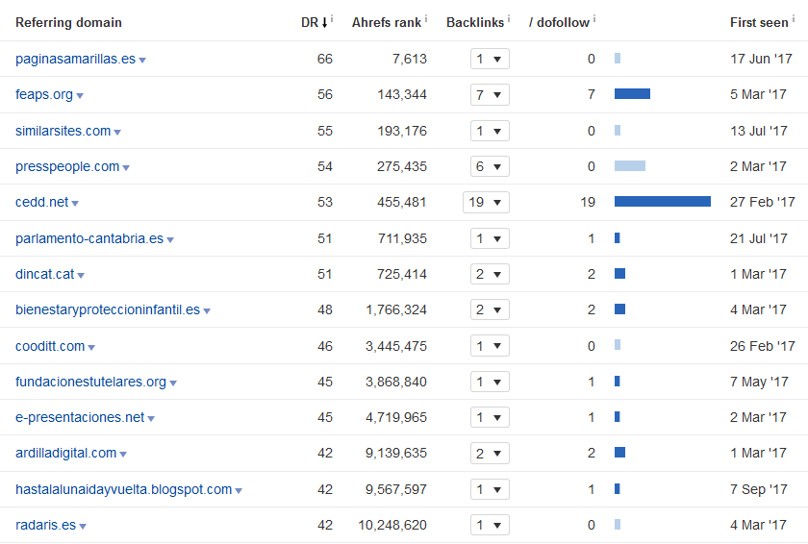Open backlinks dropdown for dincat.cat row
The height and width of the screenshot is (544, 808).
click(x=490, y=274)
